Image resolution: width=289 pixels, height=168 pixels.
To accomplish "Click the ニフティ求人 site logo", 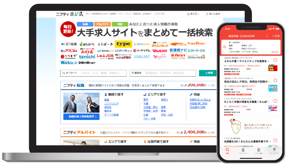I will [x=69, y=14].
